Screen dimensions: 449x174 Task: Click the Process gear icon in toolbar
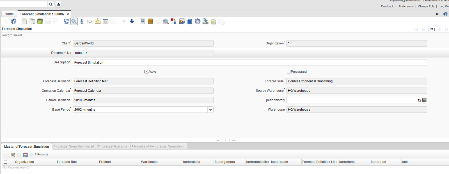(x=198, y=22)
